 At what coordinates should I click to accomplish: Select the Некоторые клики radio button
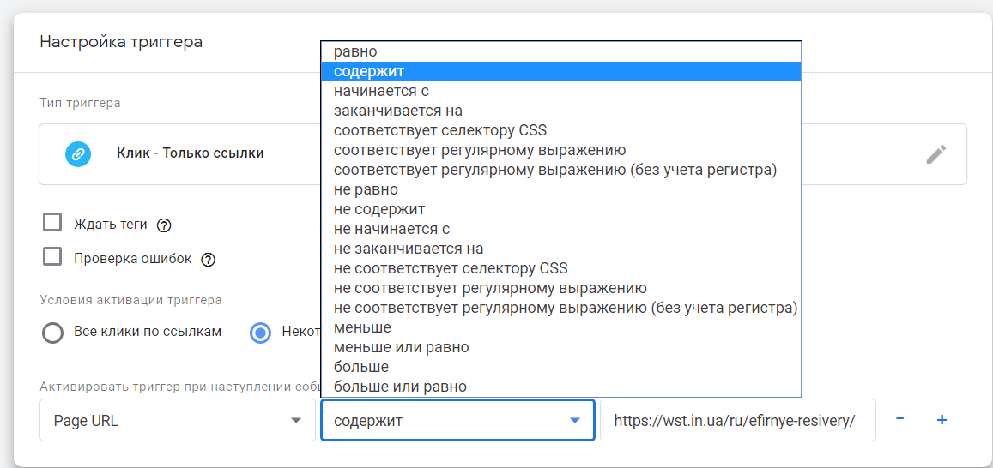pyautogui.click(x=261, y=333)
